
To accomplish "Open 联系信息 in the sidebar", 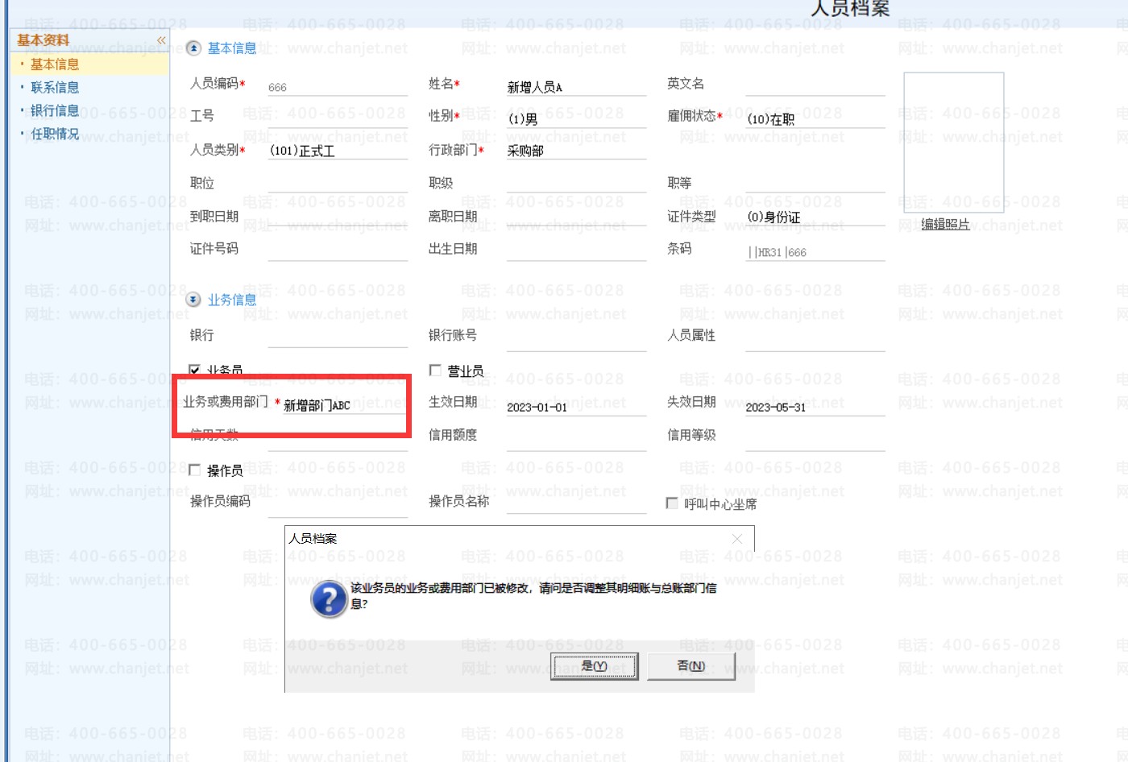I will (55, 87).
